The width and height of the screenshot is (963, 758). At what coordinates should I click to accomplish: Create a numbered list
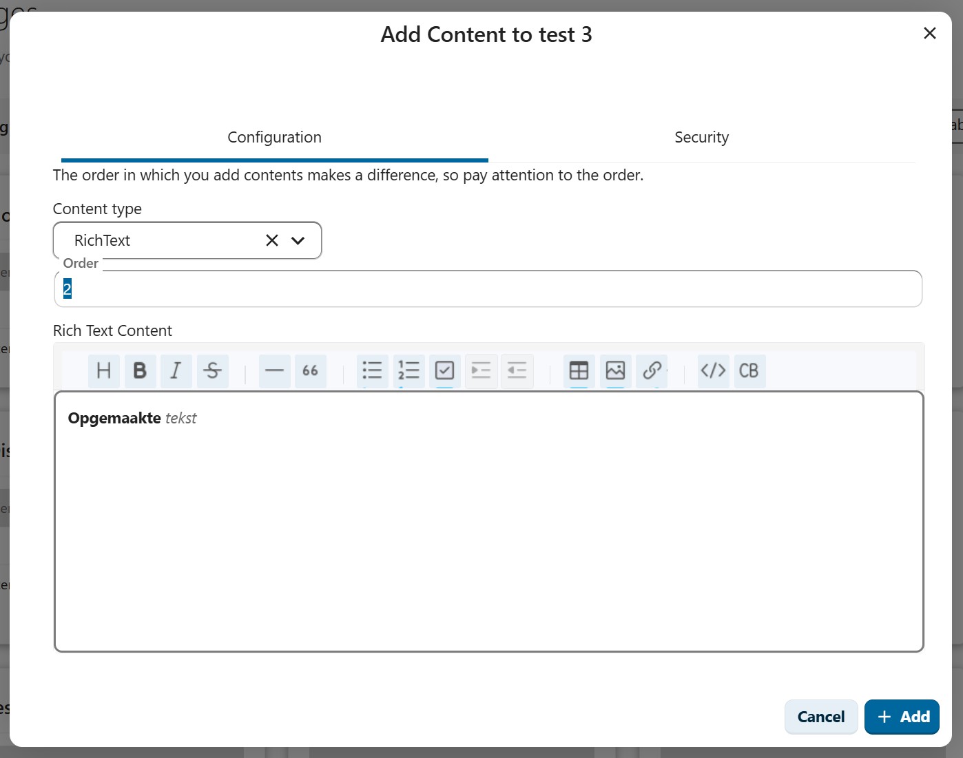[408, 371]
